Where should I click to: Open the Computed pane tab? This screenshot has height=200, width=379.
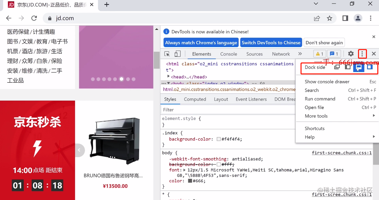coord(195,99)
